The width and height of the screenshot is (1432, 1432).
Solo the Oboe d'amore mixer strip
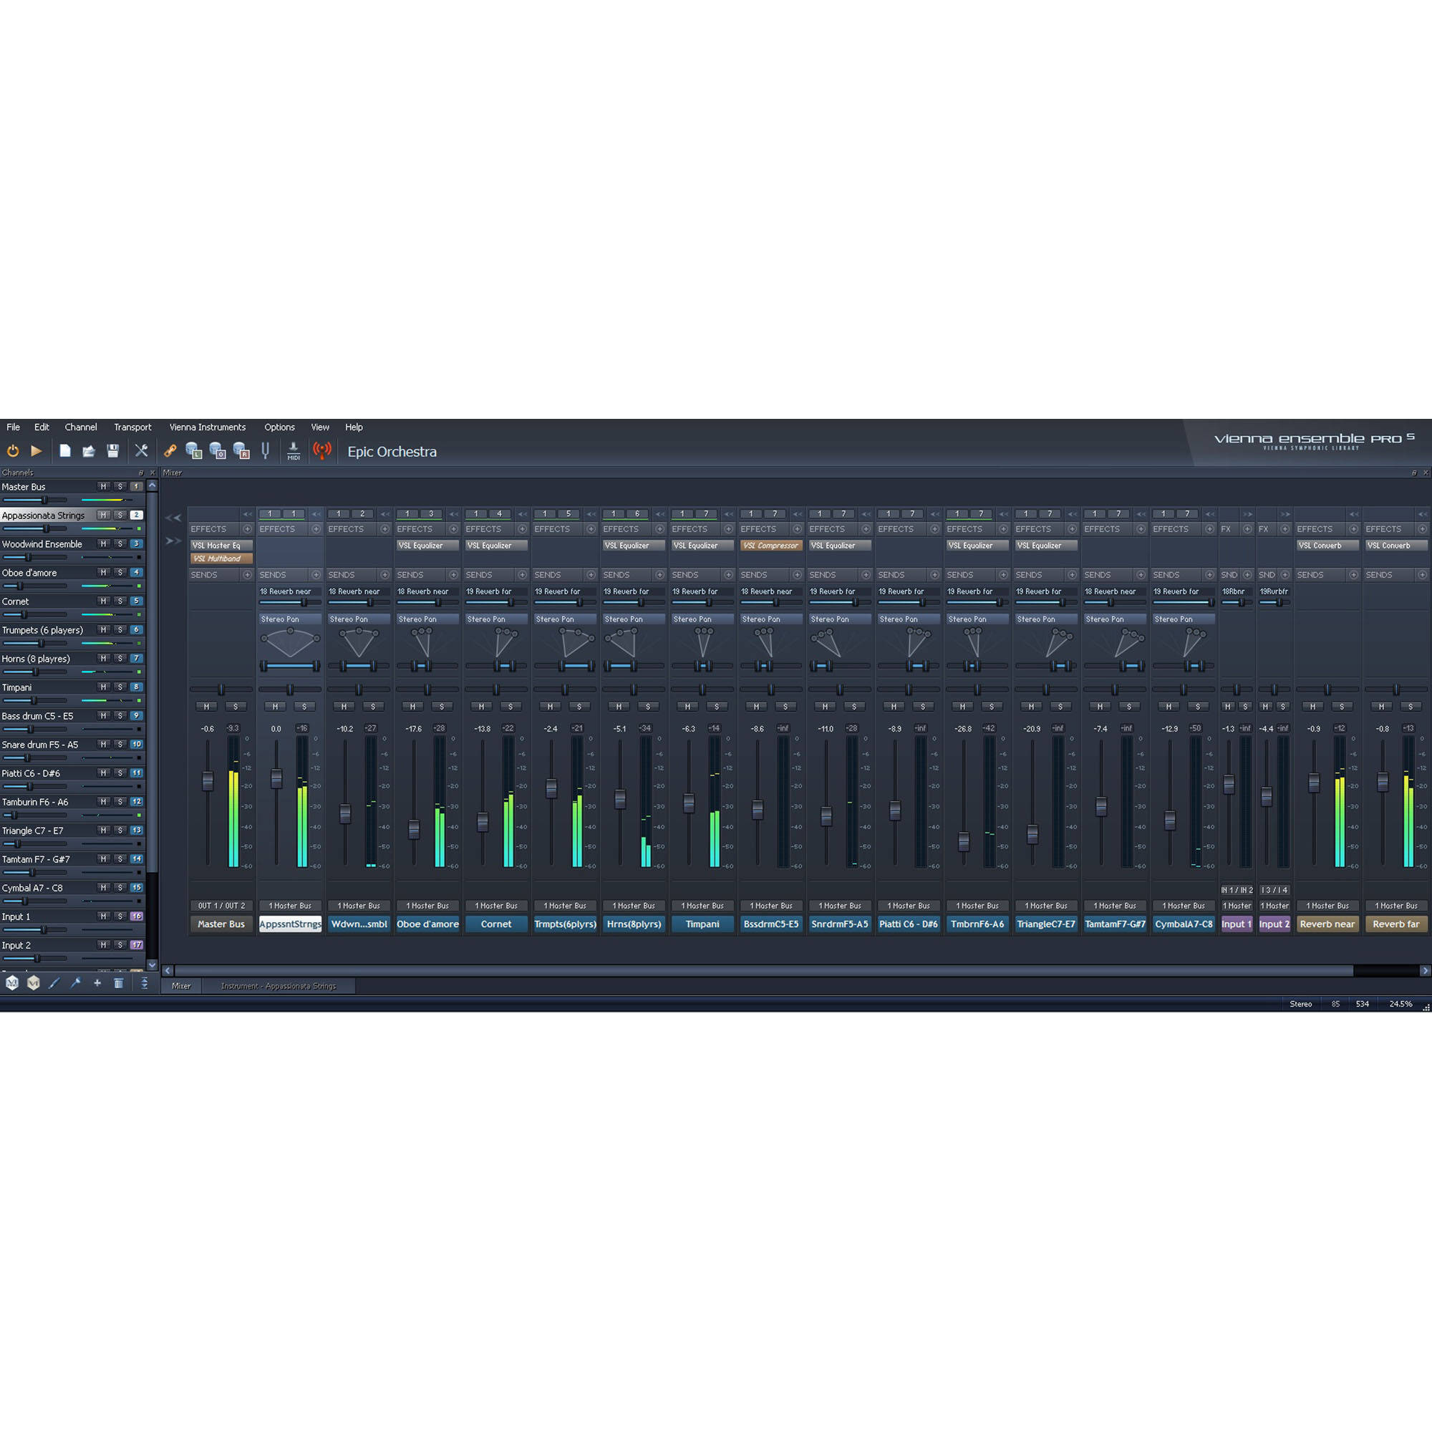(442, 707)
